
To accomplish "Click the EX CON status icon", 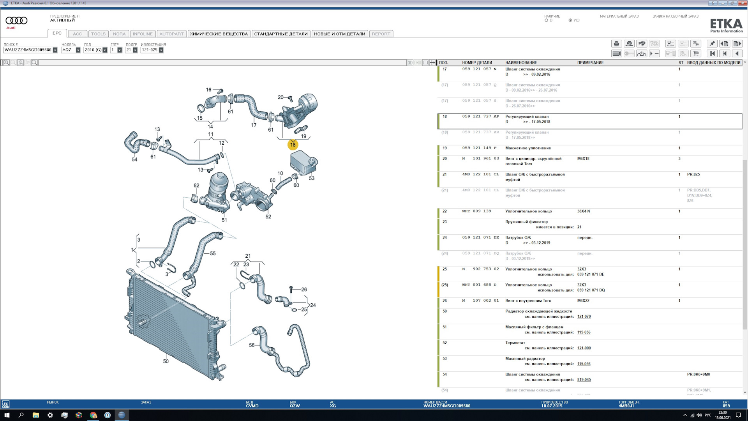I will point(5,405).
